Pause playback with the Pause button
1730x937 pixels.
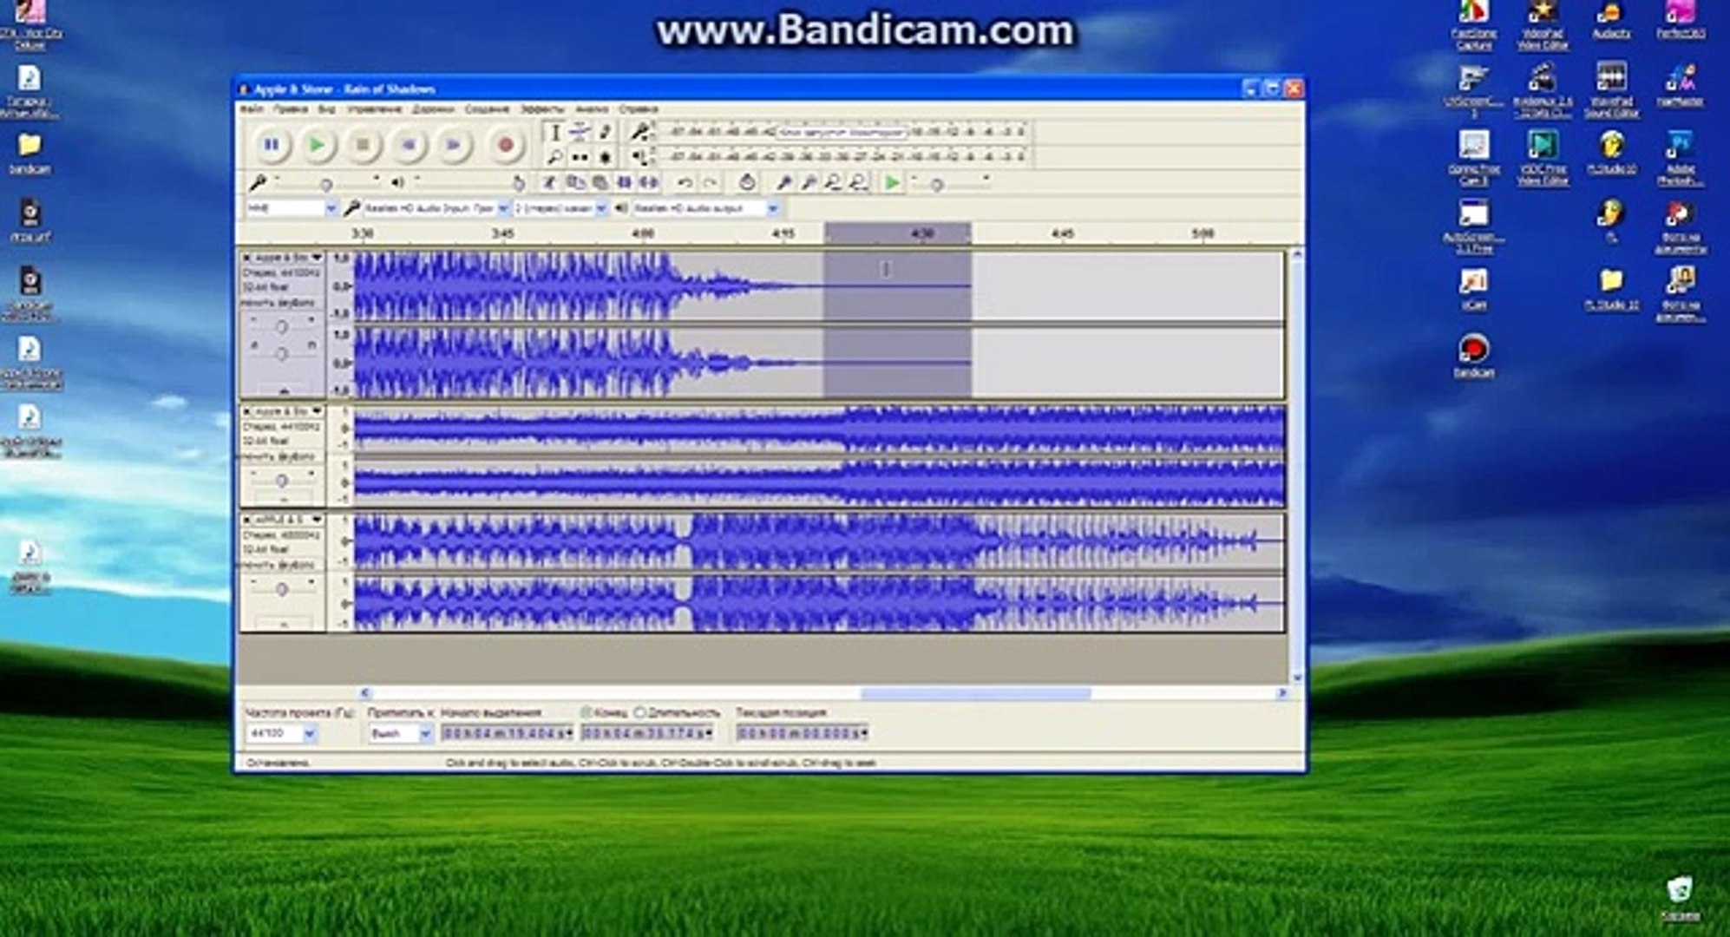(x=272, y=145)
